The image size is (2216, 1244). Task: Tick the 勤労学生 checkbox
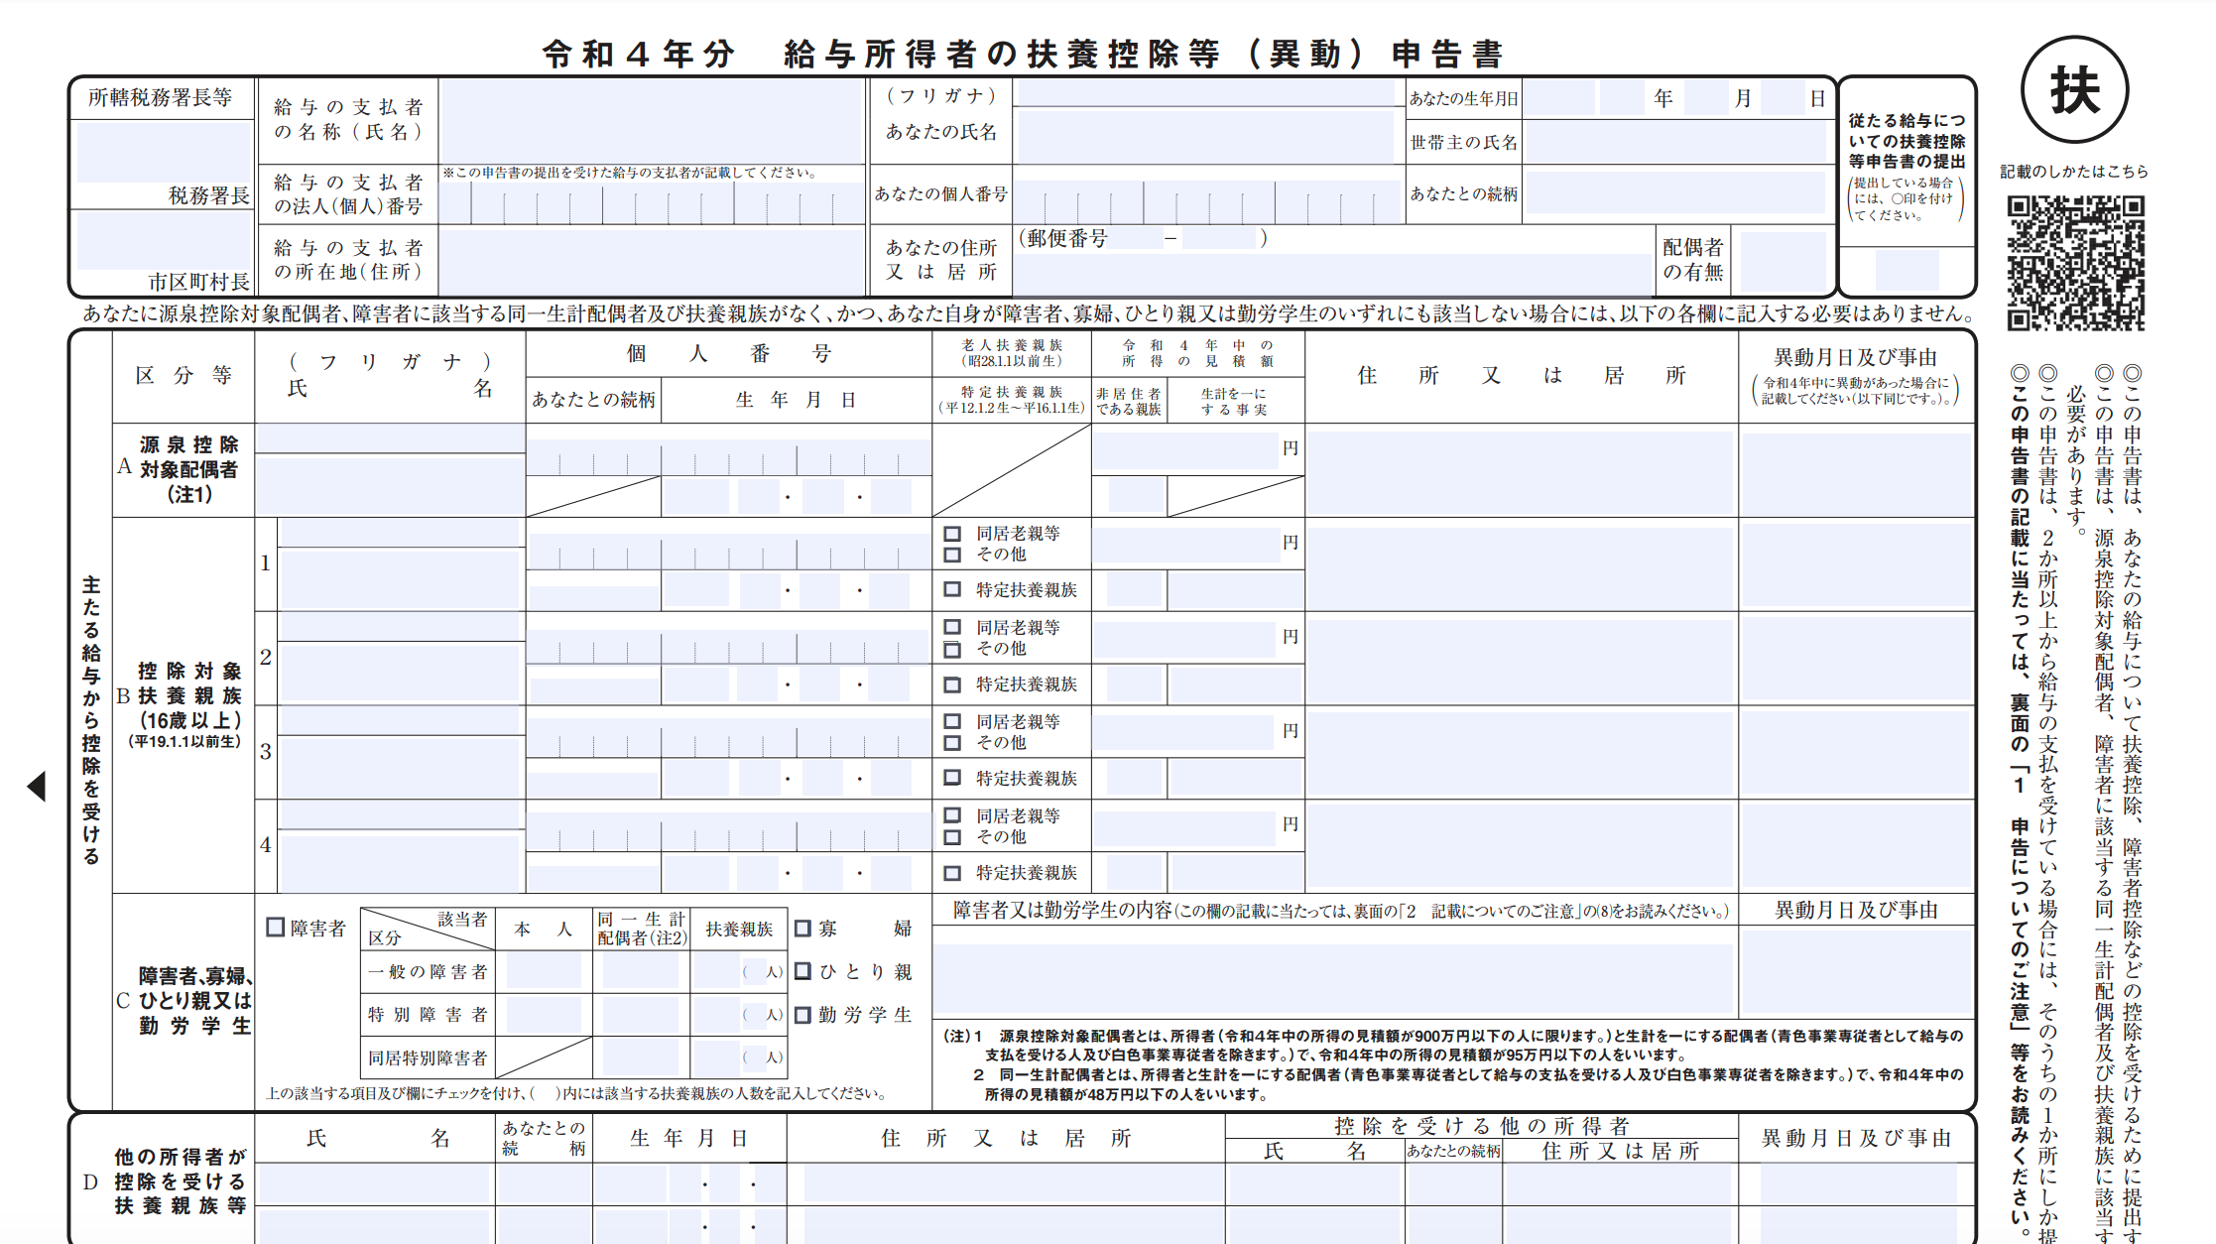pos(803,1015)
